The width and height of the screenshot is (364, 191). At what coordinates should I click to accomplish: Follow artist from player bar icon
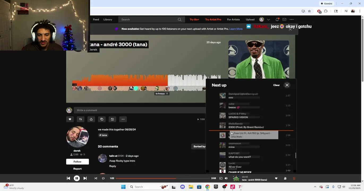285,178
